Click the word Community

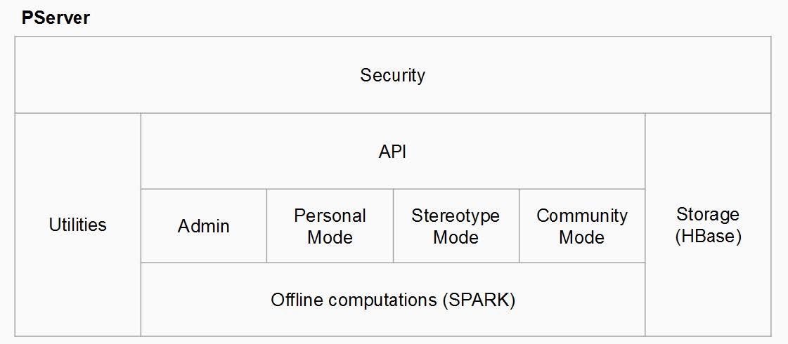[x=582, y=216]
